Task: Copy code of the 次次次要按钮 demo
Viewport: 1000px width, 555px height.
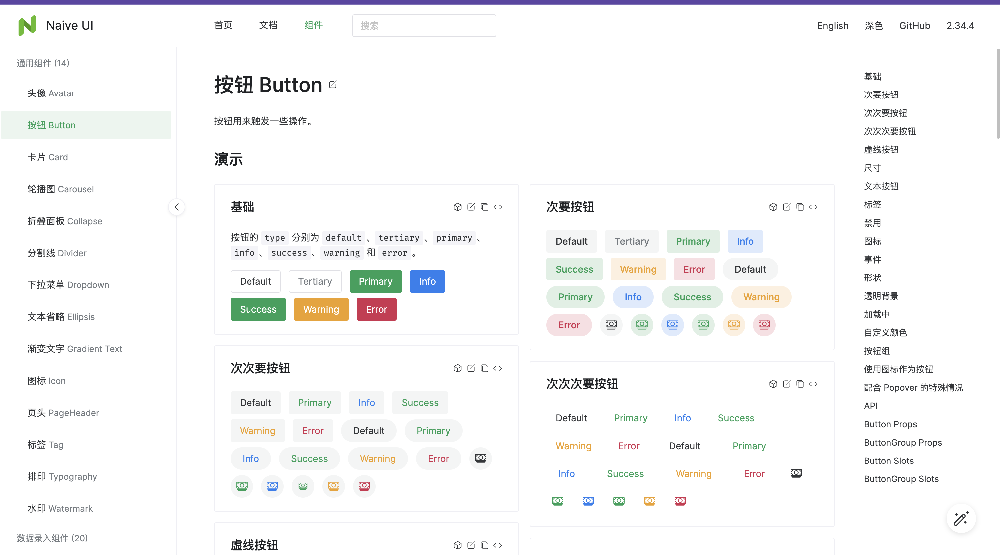Action: [x=800, y=384]
